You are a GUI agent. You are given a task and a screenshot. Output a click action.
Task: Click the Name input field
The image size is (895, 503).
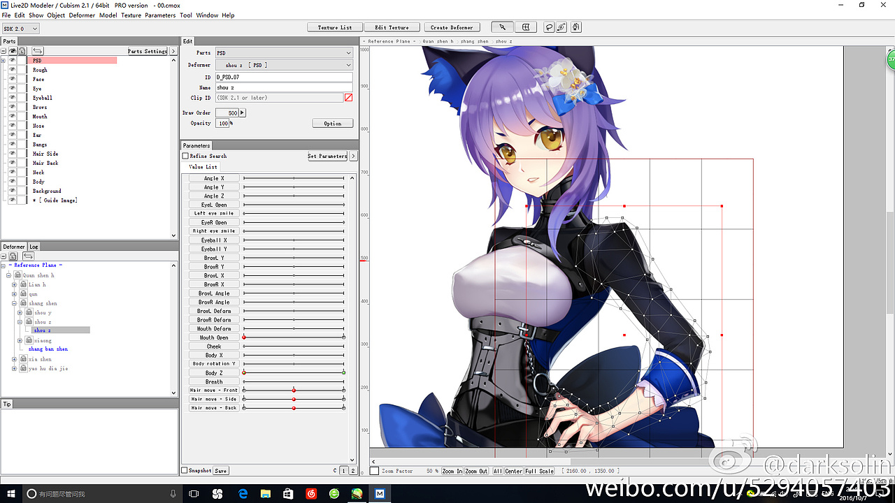[x=283, y=87]
